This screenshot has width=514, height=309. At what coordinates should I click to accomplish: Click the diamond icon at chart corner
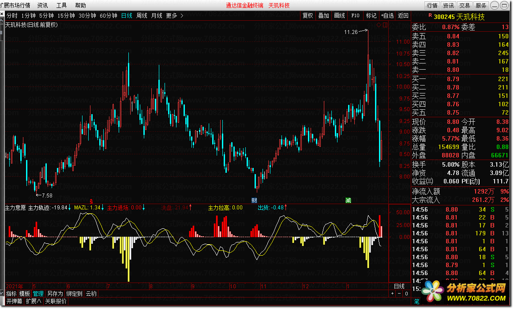tap(379, 25)
